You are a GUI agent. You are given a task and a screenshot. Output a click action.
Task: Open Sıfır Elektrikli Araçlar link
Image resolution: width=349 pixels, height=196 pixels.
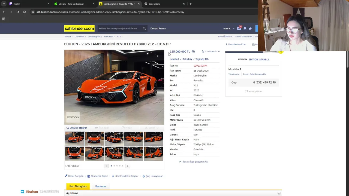click(x=125, y=176)
